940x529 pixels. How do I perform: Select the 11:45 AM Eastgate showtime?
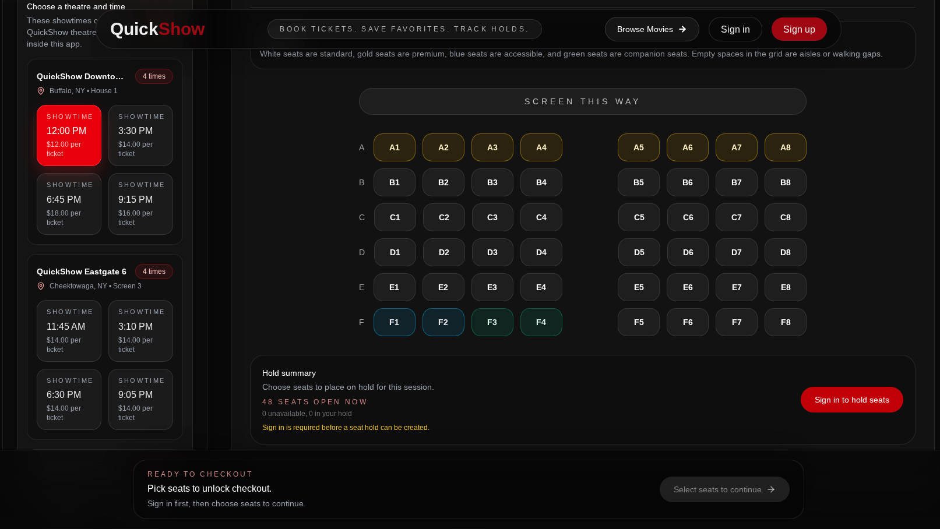69,331
